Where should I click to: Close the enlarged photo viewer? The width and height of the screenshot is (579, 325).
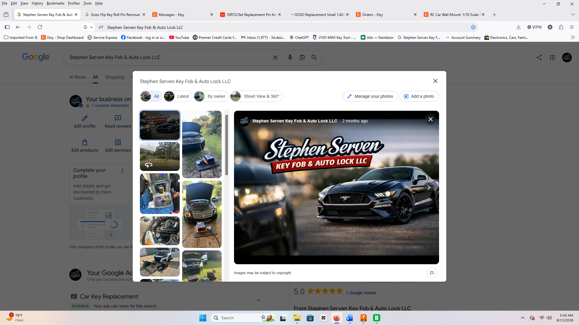(431, 119)
